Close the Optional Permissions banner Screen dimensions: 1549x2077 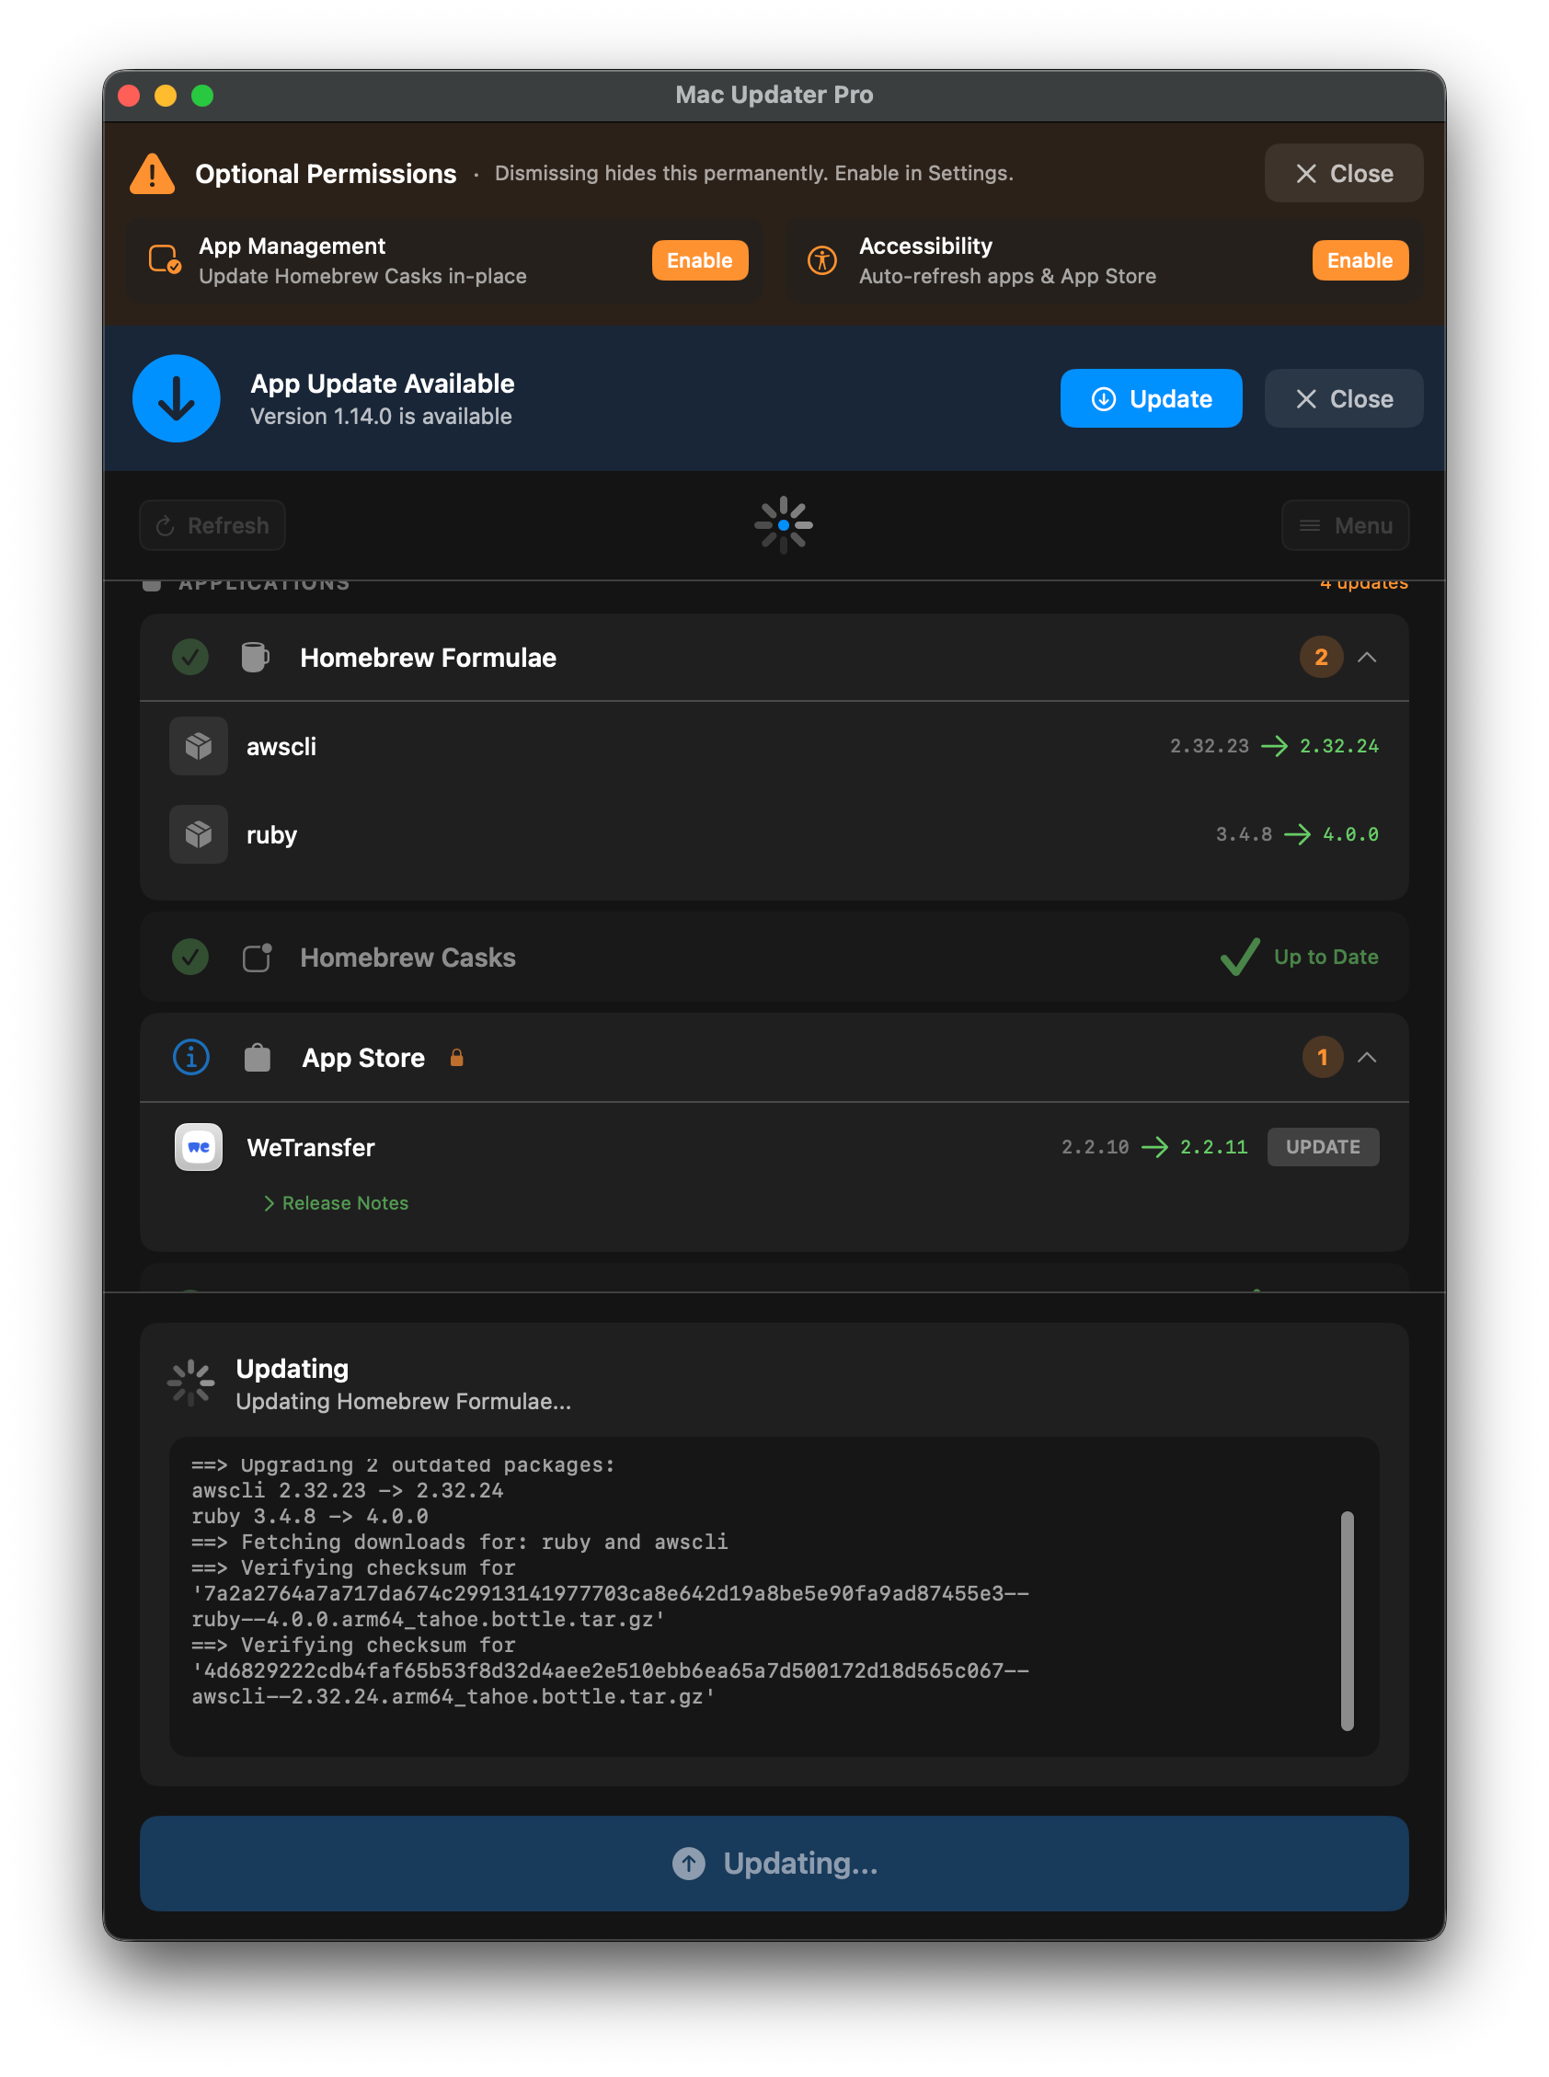[x=1344, y=174]
